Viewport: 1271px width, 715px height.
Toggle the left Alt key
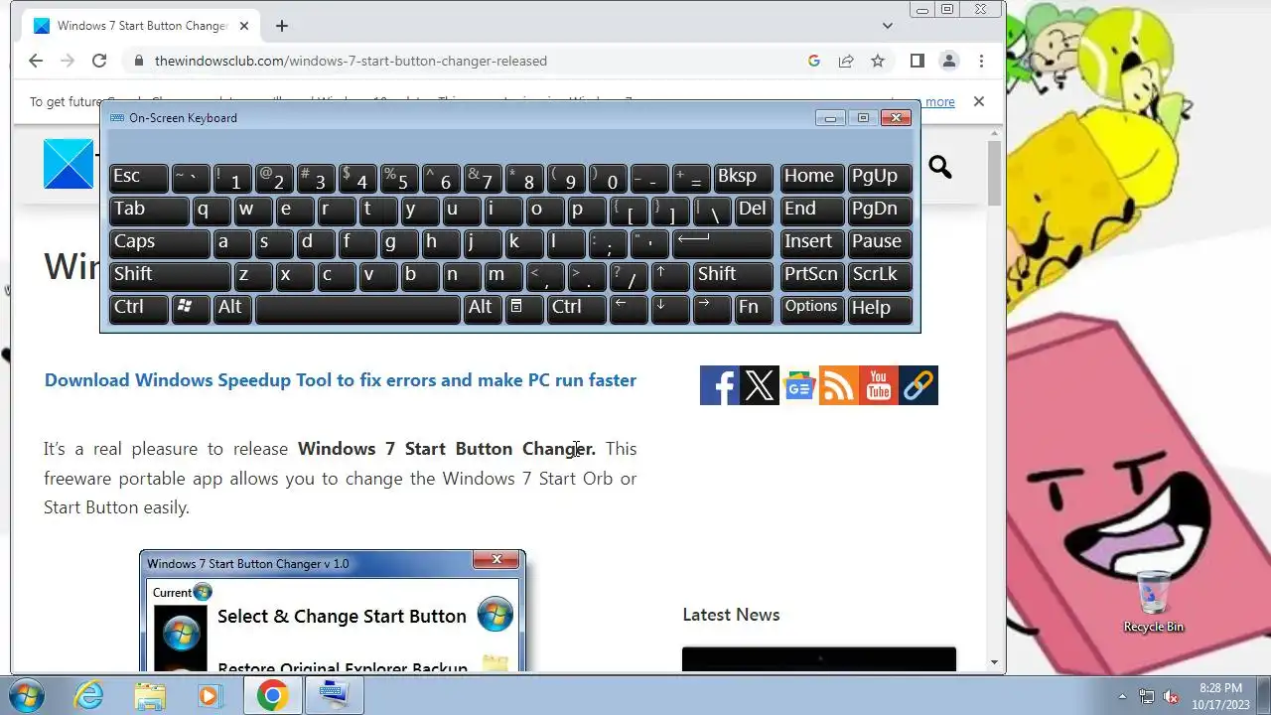pos(232,309)
